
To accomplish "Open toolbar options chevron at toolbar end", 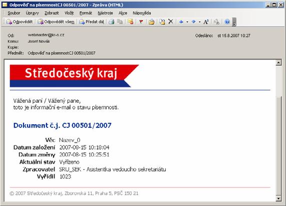I will (234, 22).
